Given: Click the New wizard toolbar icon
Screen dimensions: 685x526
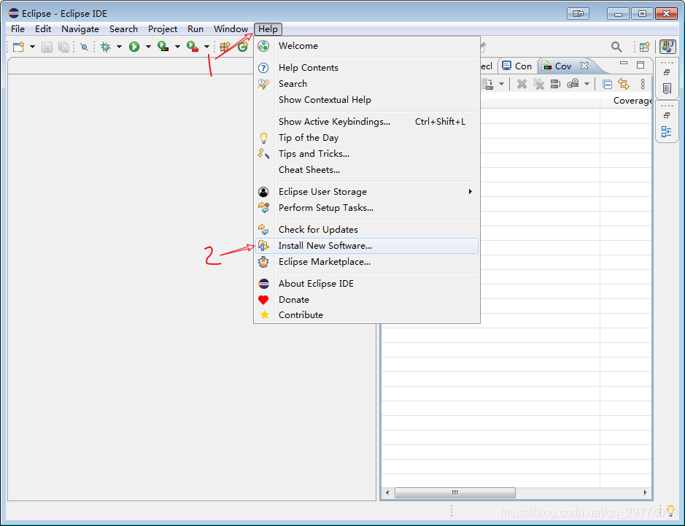Looking at the screenshot, I should [19, 47].
